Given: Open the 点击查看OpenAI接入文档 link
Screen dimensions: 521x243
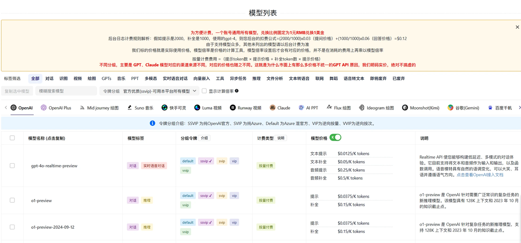Looking at the screenshot, I should [480, 175].
